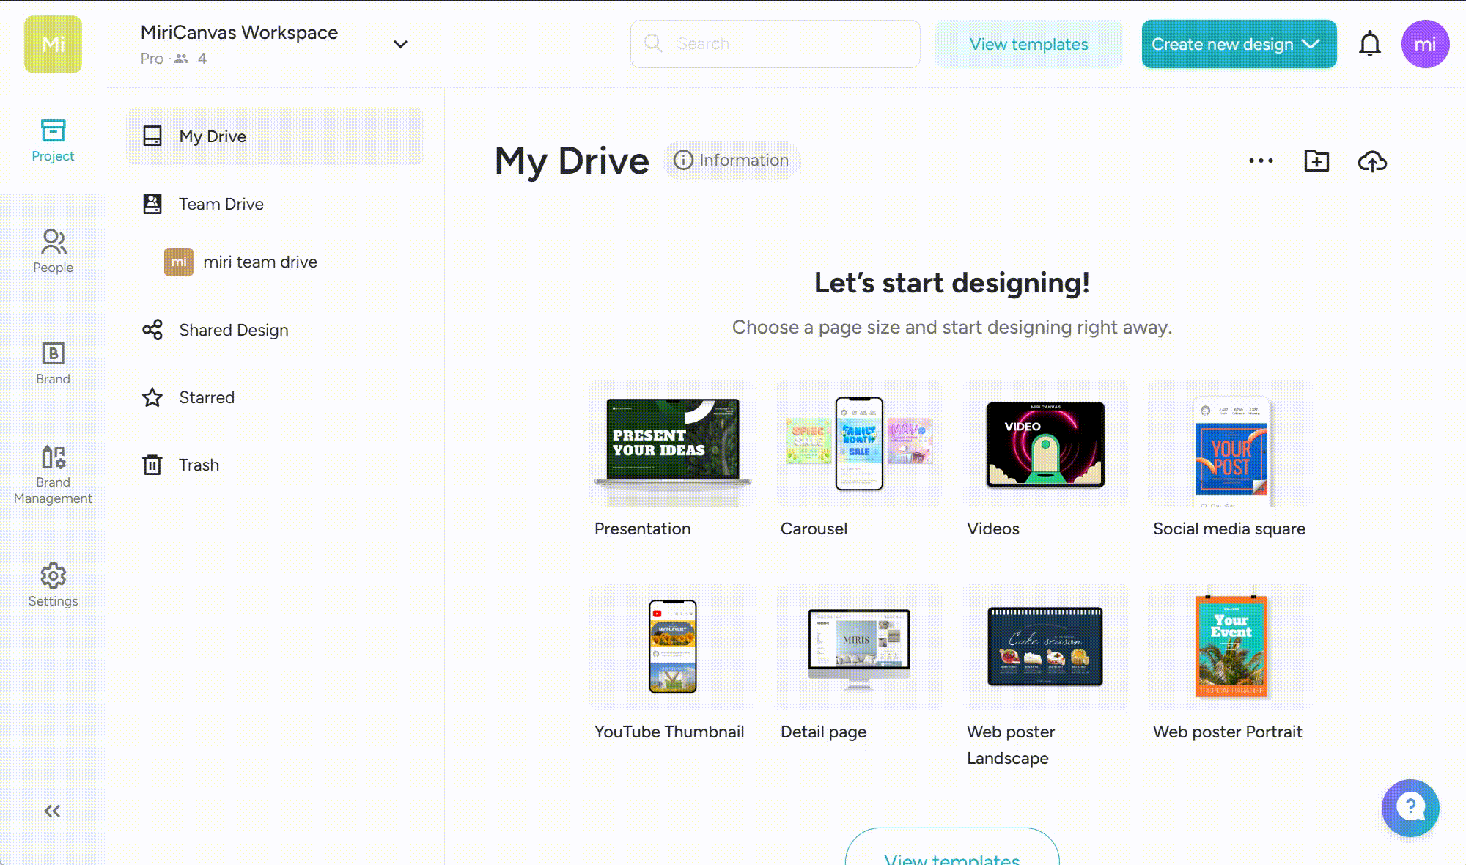Open the three-dot more options menu
1466x865 pixels.
coord(1261,161)
